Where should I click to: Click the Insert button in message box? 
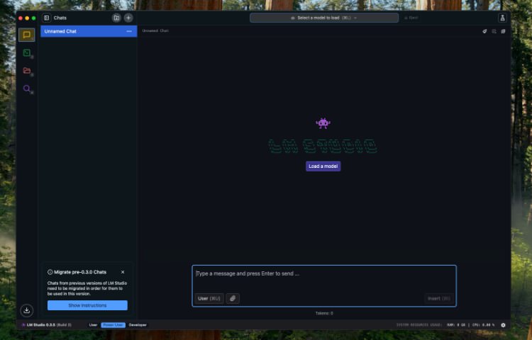(x=439, y=298)
